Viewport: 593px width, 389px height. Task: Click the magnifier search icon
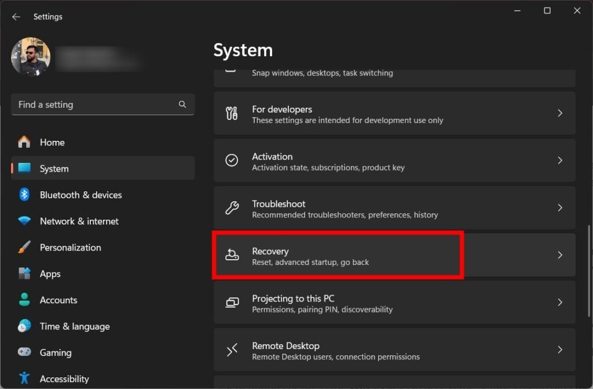(182, 104)
